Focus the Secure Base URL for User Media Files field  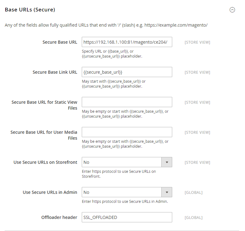point(127,132)
